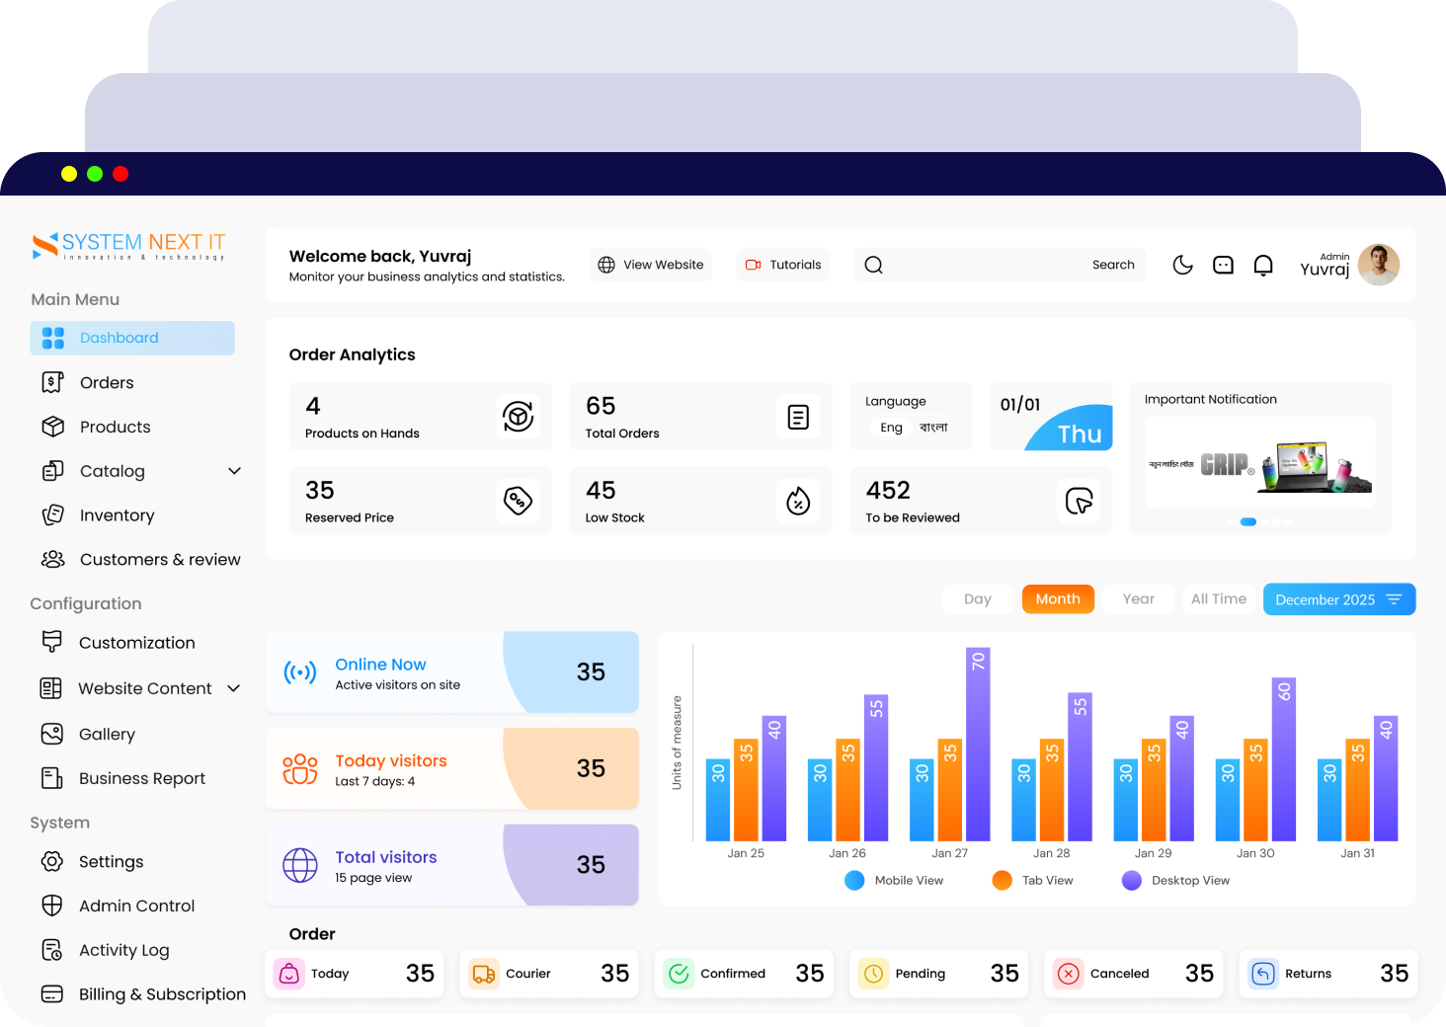Click the yellow window control dot
The width and height of the screenshot is (1446, 1027).
pyautogui.click(x=69, y=174)
